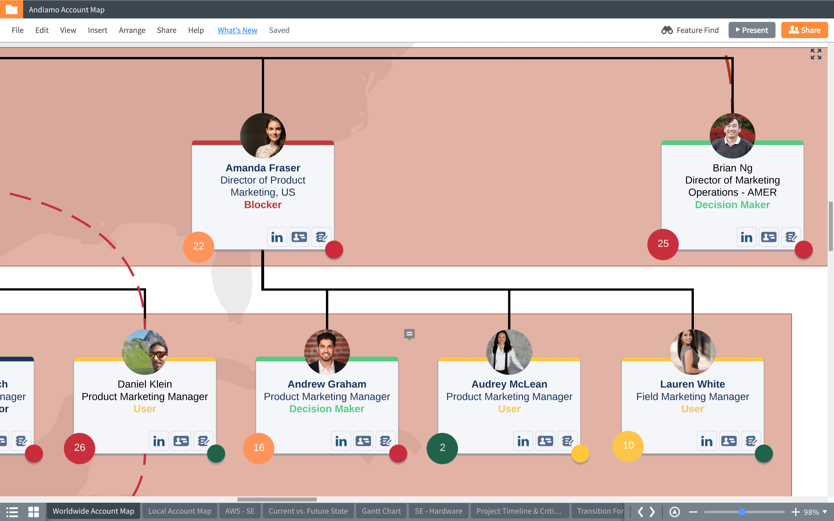Open Feature Find tool
The width and height of the screenshot is (834, 521).
pos(689,30)
